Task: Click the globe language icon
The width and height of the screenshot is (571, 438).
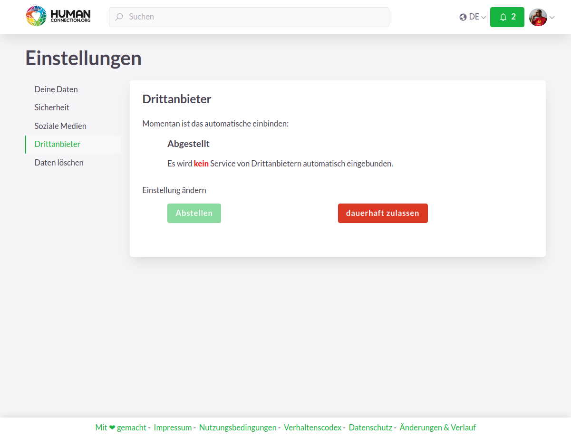Action: [x=463, y=17]
